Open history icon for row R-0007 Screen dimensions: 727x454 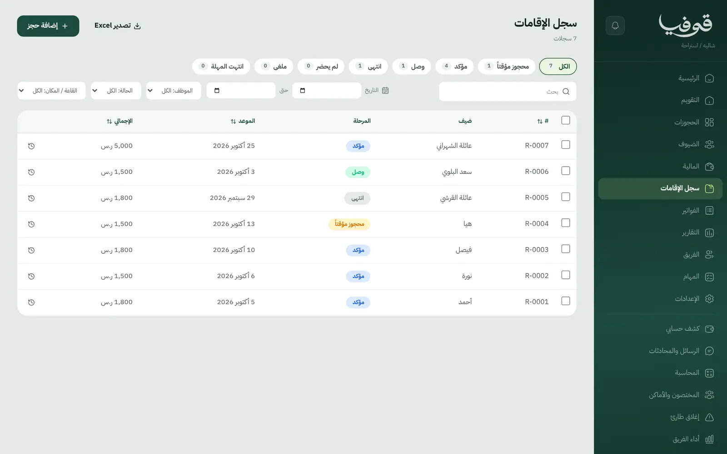pos(31,146)
